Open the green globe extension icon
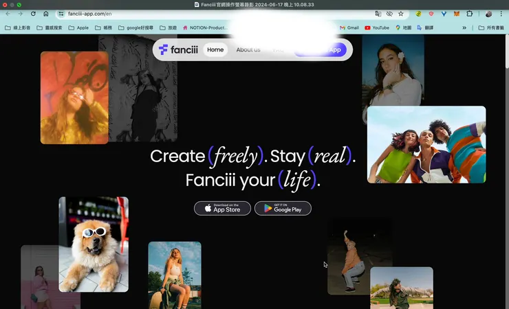509x309 pixels. click(x=418, y=14)
